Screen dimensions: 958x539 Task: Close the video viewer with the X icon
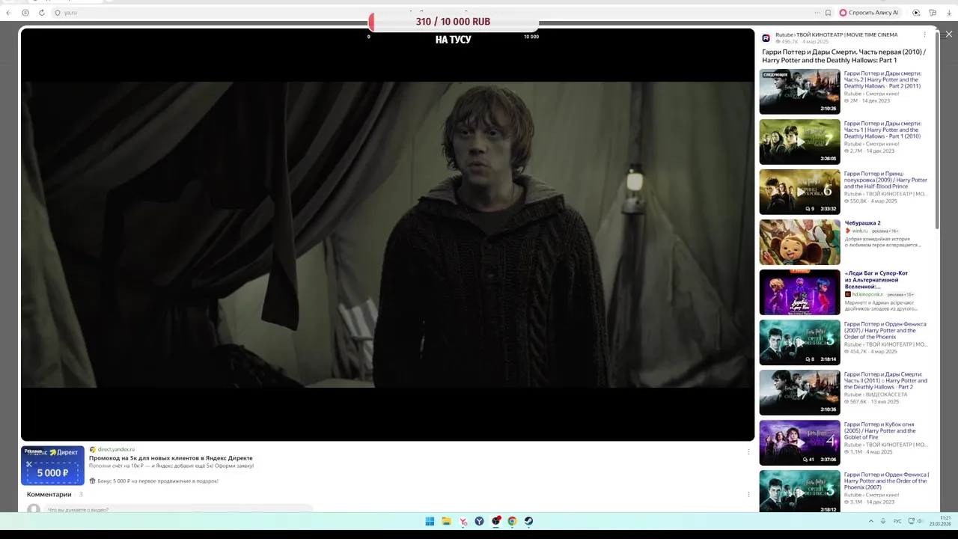coord(948,34)
